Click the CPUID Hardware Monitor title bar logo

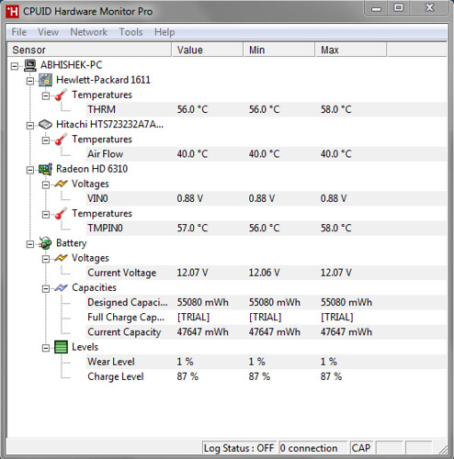pyautogui.click(x=13, y=12)
